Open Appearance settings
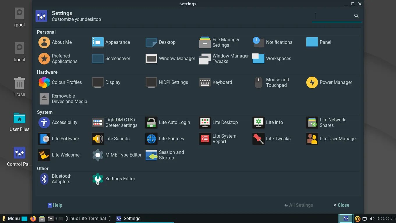This screenshot has height=223, width=396. pos(111,42)
